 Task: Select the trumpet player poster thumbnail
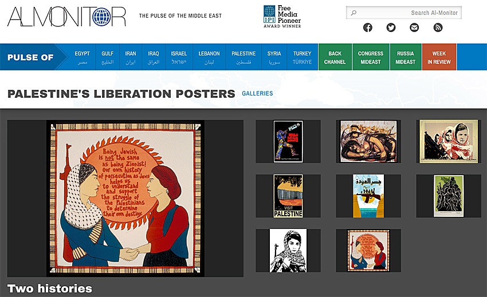coord(288,141)
